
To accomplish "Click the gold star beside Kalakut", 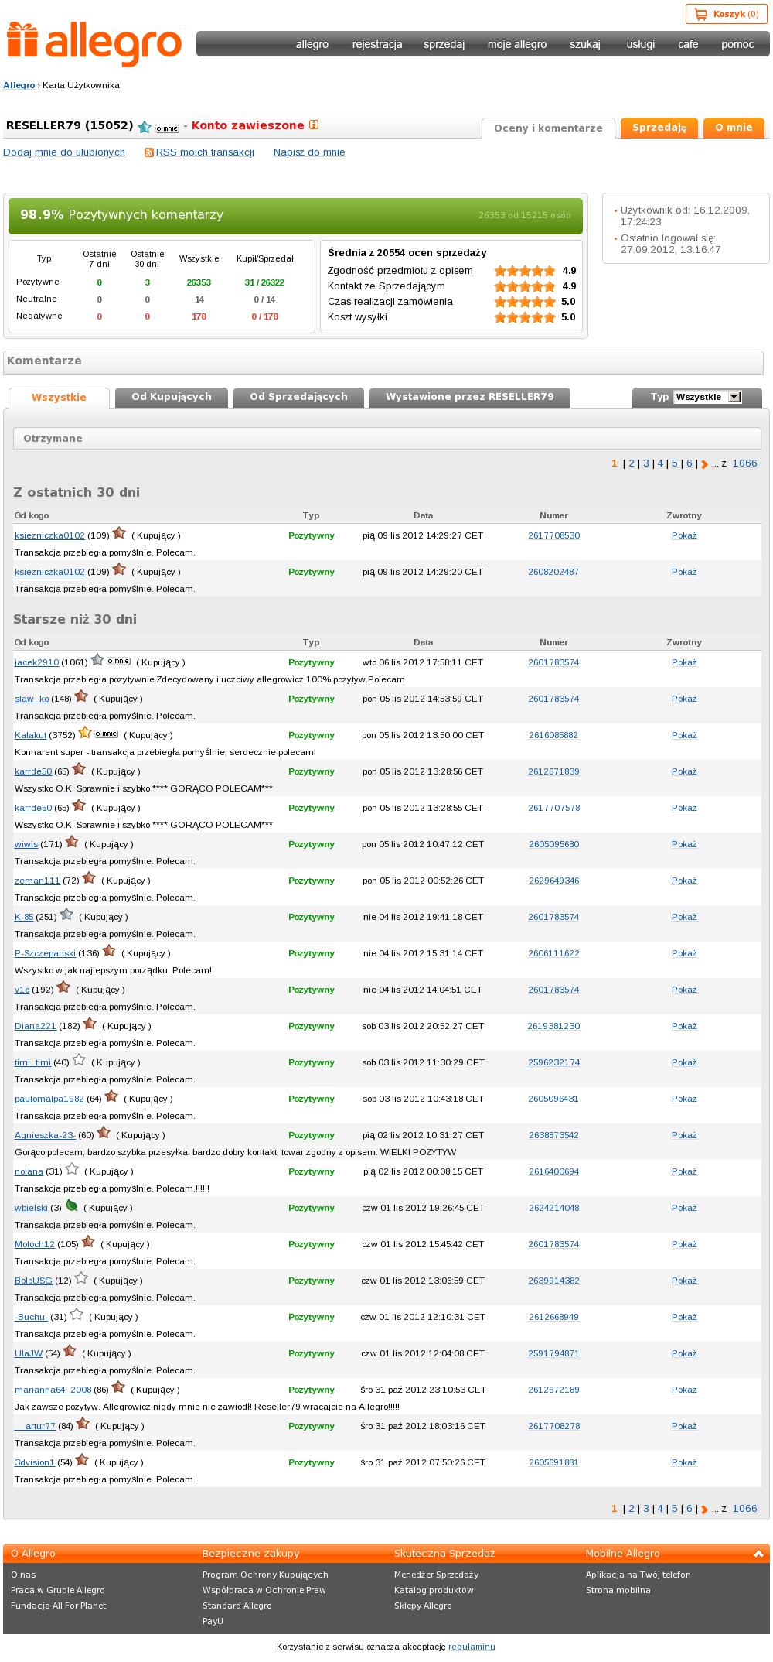I will click(85, 733).
